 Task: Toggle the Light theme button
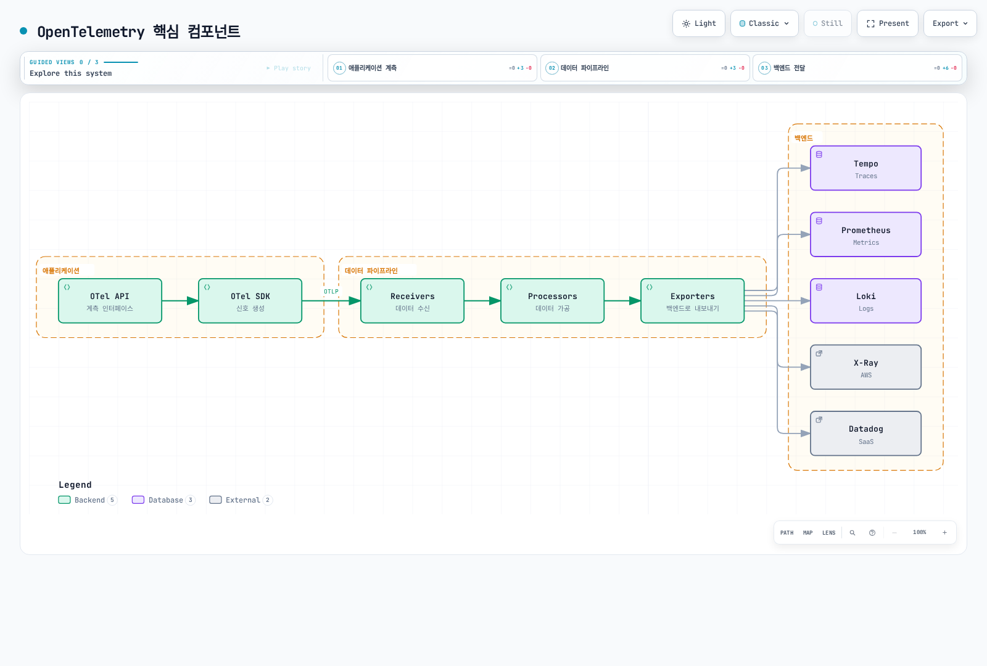tap(699, 23)
